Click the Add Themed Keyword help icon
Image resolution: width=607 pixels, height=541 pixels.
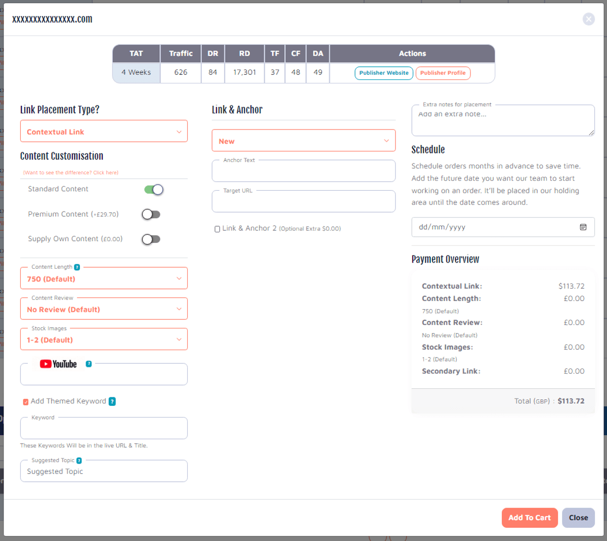pos(112,401)
